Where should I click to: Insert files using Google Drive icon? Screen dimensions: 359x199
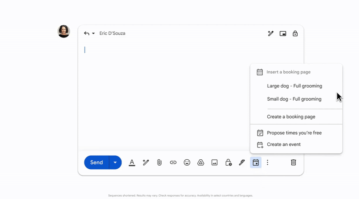coord(200,162)
